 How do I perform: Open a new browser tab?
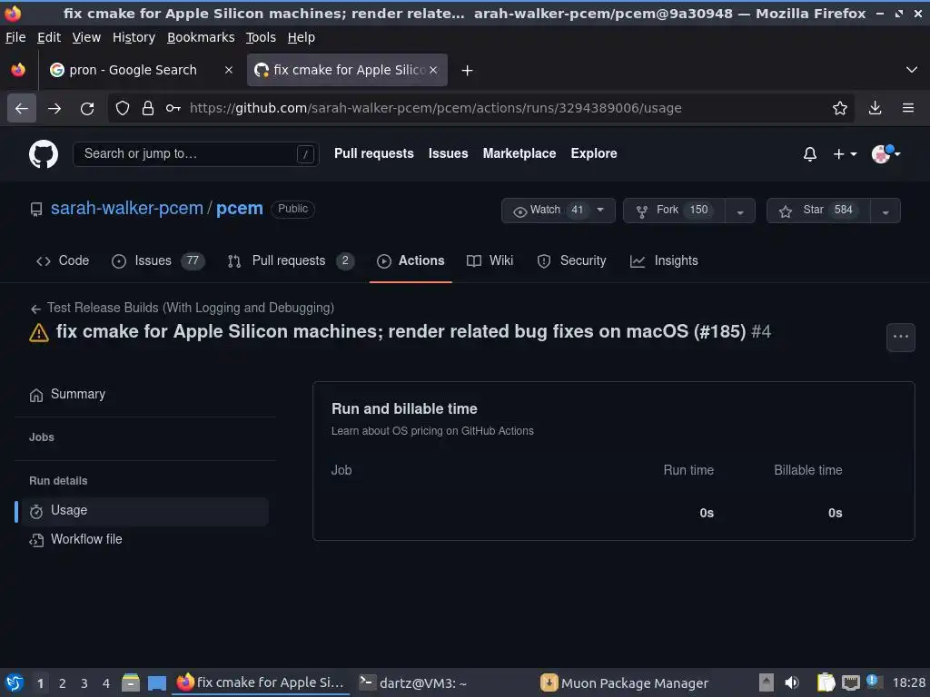point(468,71)
